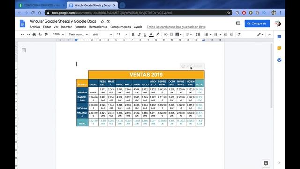
Task: Click the document title field
Action: click(63, 21)
